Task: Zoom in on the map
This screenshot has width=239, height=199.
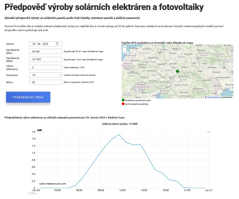Action: [125, 47]
